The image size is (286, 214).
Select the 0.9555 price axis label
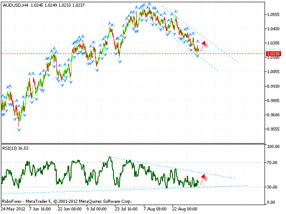[273, 129]
